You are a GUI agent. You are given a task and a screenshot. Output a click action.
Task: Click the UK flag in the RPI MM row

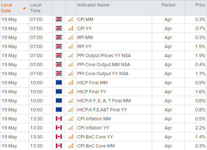(59, 38)
